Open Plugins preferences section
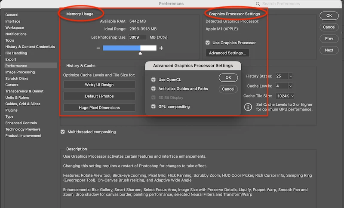 coord(12,110)
